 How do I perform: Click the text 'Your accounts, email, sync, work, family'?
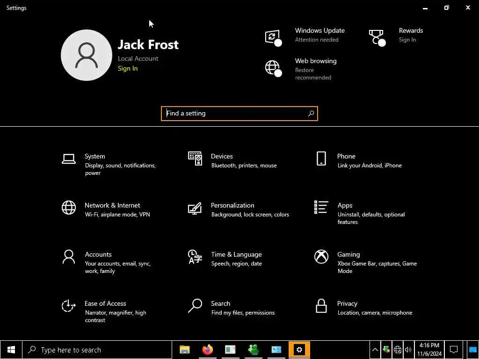point(117,267)
